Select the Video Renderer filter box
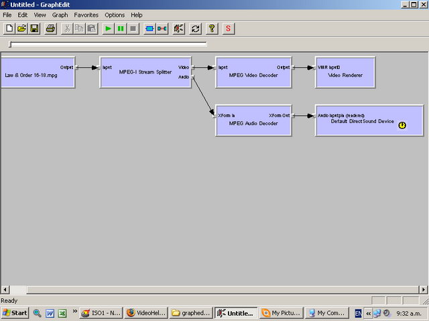 (x=345, y=72)
